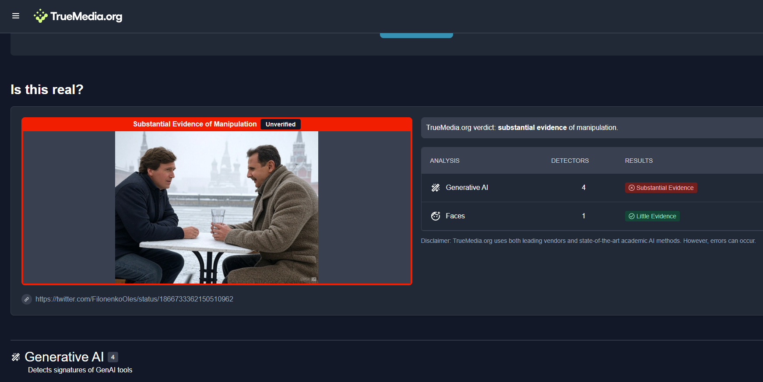Viewport: 763px width, 382px height.
Task: Click the x-circle icon in the Substantial Evidence badge
Action: (x=631, y=188)
